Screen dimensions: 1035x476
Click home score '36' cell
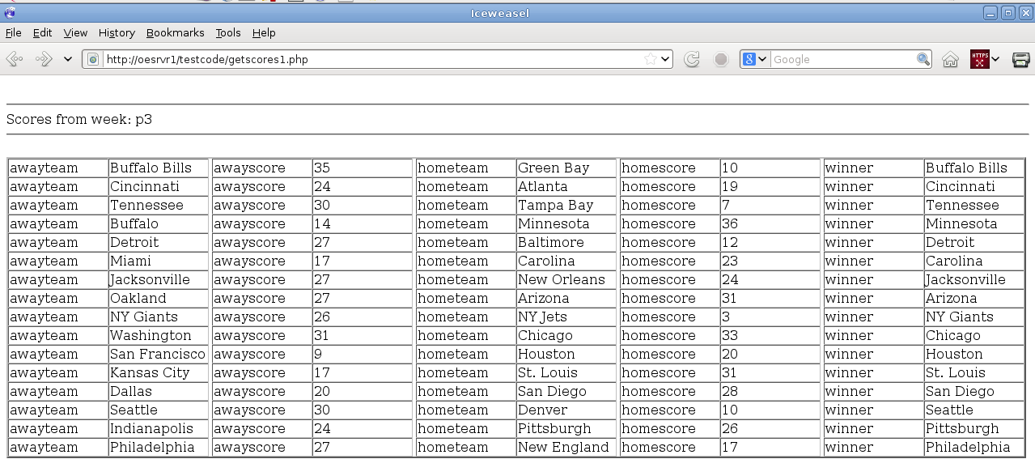point(770,223)
